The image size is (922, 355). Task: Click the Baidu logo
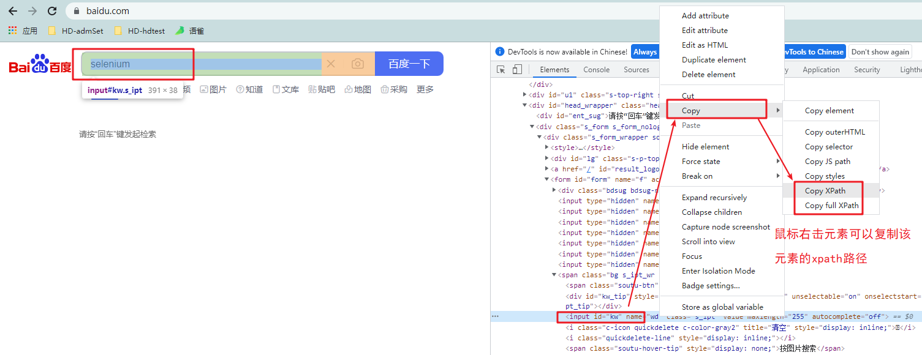(40, 65)
